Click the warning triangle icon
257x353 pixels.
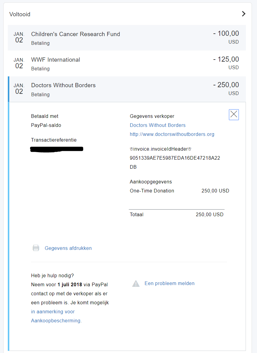pos(136,284)
